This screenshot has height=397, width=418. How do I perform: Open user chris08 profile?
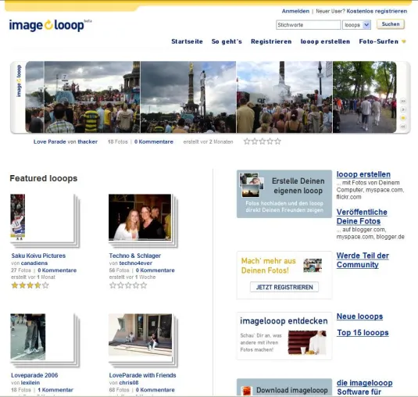pos(129,383)
